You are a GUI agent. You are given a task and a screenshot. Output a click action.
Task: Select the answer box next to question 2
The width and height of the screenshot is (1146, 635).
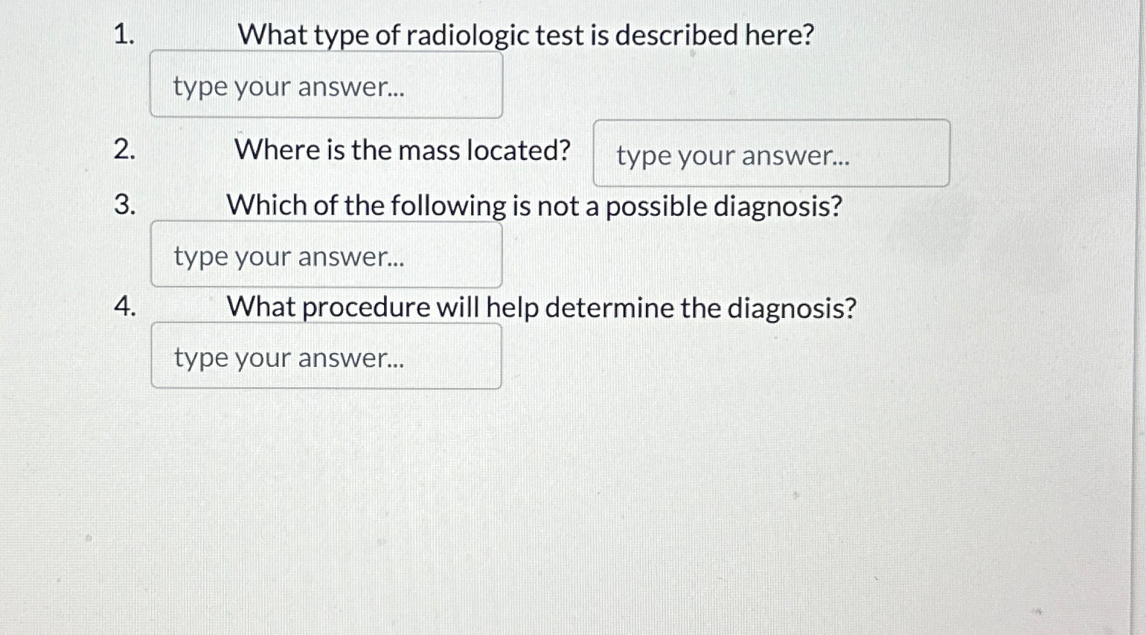[x=771, y=153]
